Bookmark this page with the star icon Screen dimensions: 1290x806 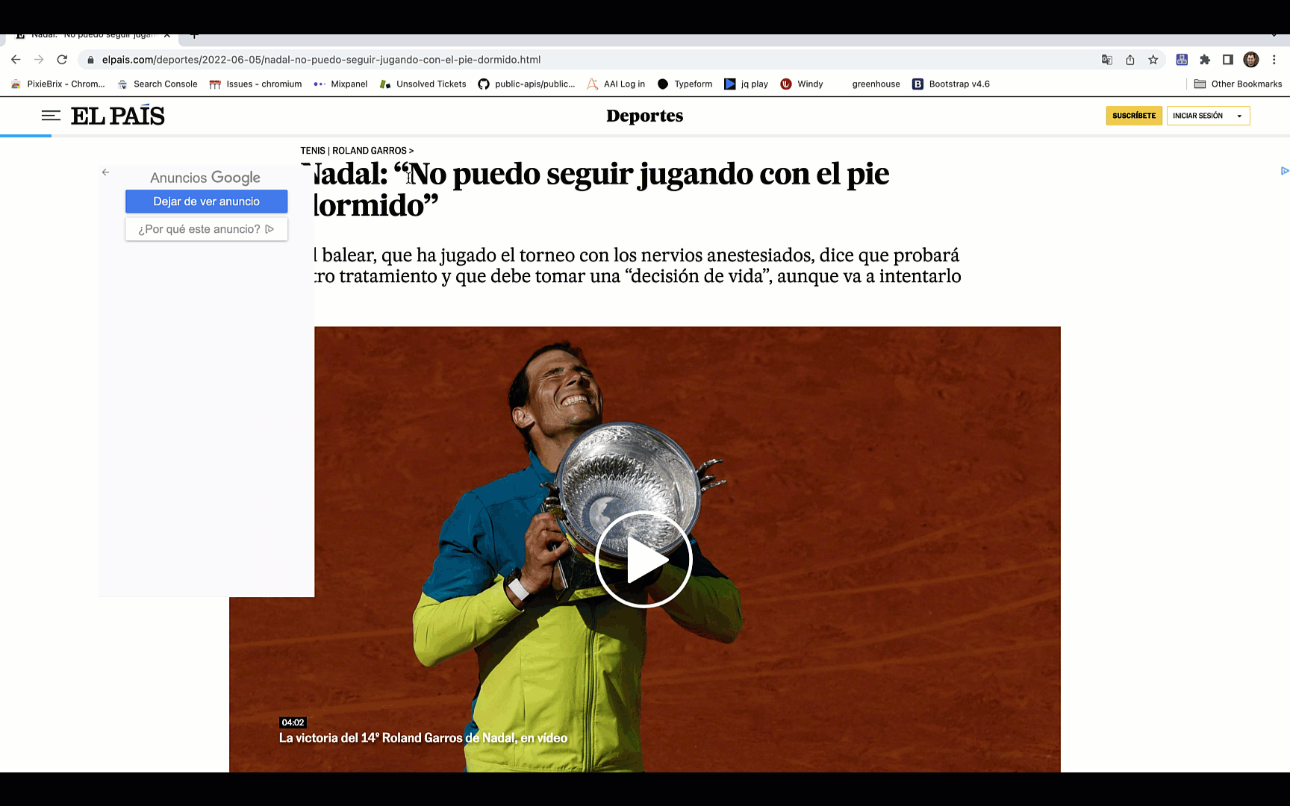click(x=1153, y=60)
